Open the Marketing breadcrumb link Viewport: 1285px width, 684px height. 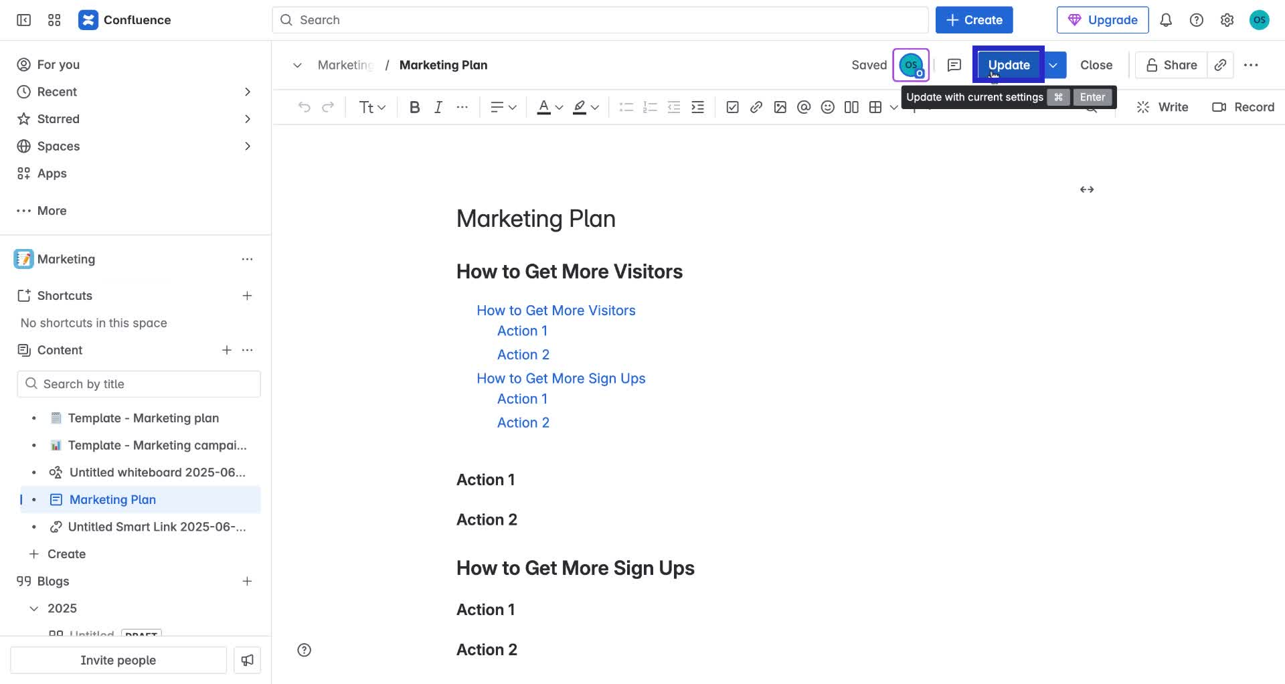pyautogui.click(x=345, y=65)
